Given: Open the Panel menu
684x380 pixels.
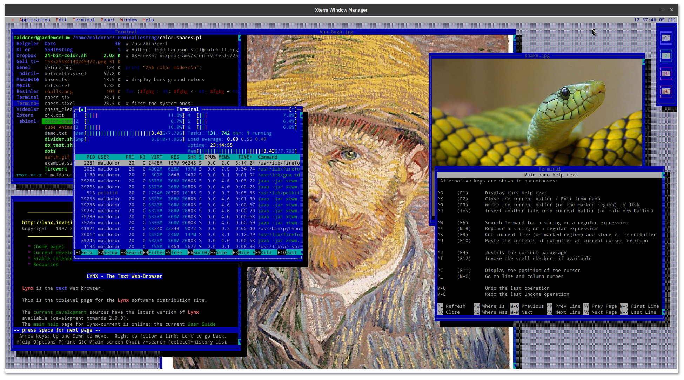Looking at the screenshot, I should (107, 20).
